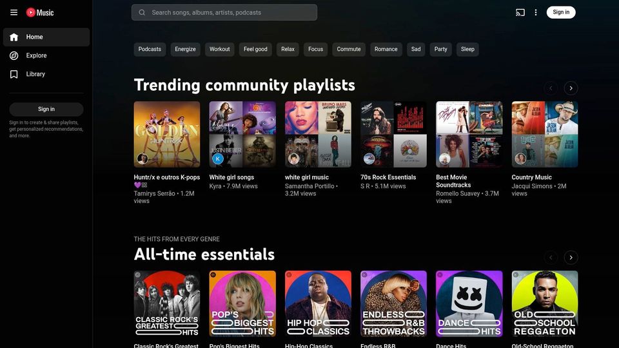Select the Relax mood chip
Screen dimensions: 619x348
click(288, 50)
